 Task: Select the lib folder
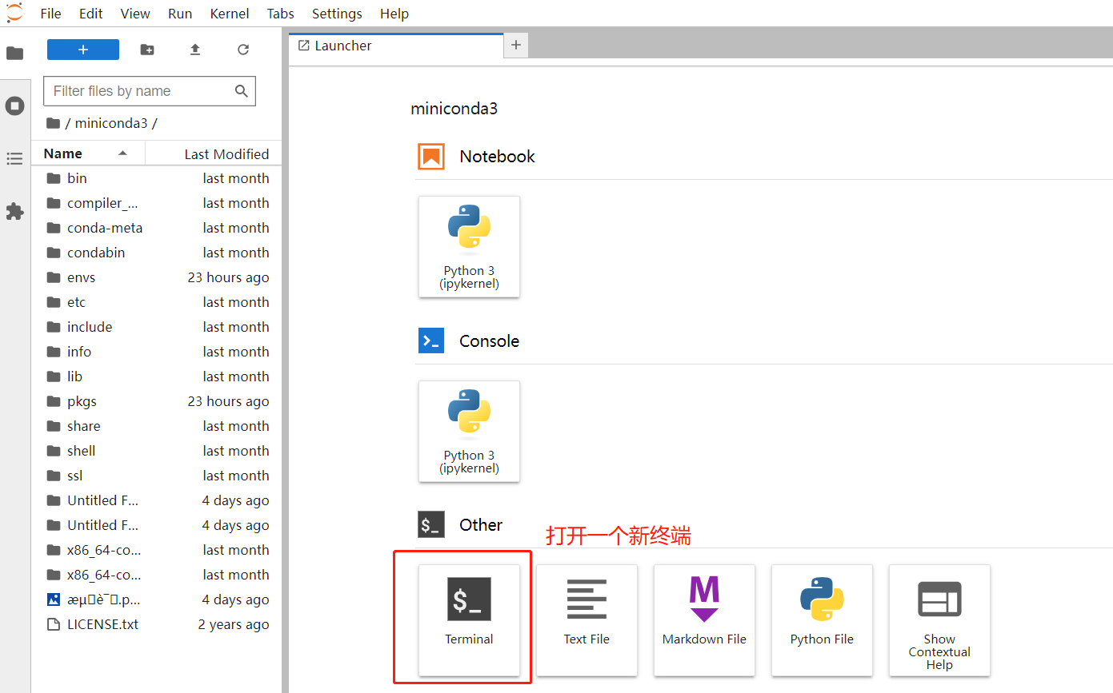(x=157, y=376)
